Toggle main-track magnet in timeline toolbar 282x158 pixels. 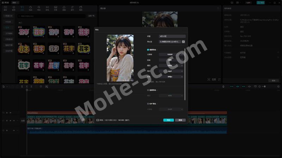click(232, 86)
